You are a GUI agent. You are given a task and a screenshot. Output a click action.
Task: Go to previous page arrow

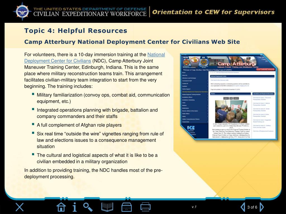click(243, 207)
